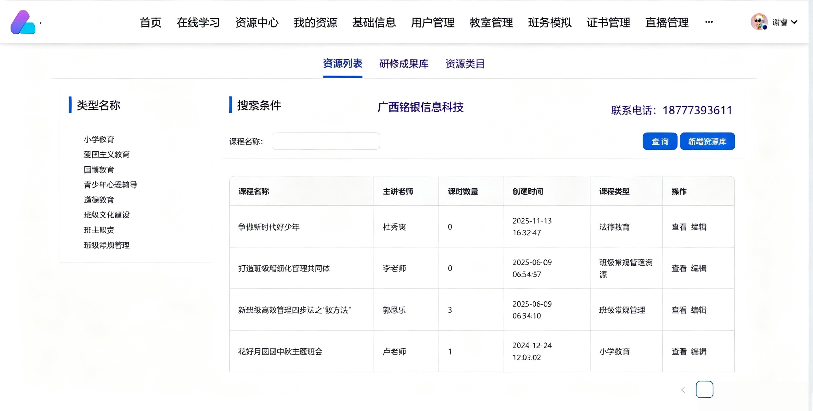Select 班级常规管理 in the type list
This screenshot has width=813, height=411.
point(107,245)
